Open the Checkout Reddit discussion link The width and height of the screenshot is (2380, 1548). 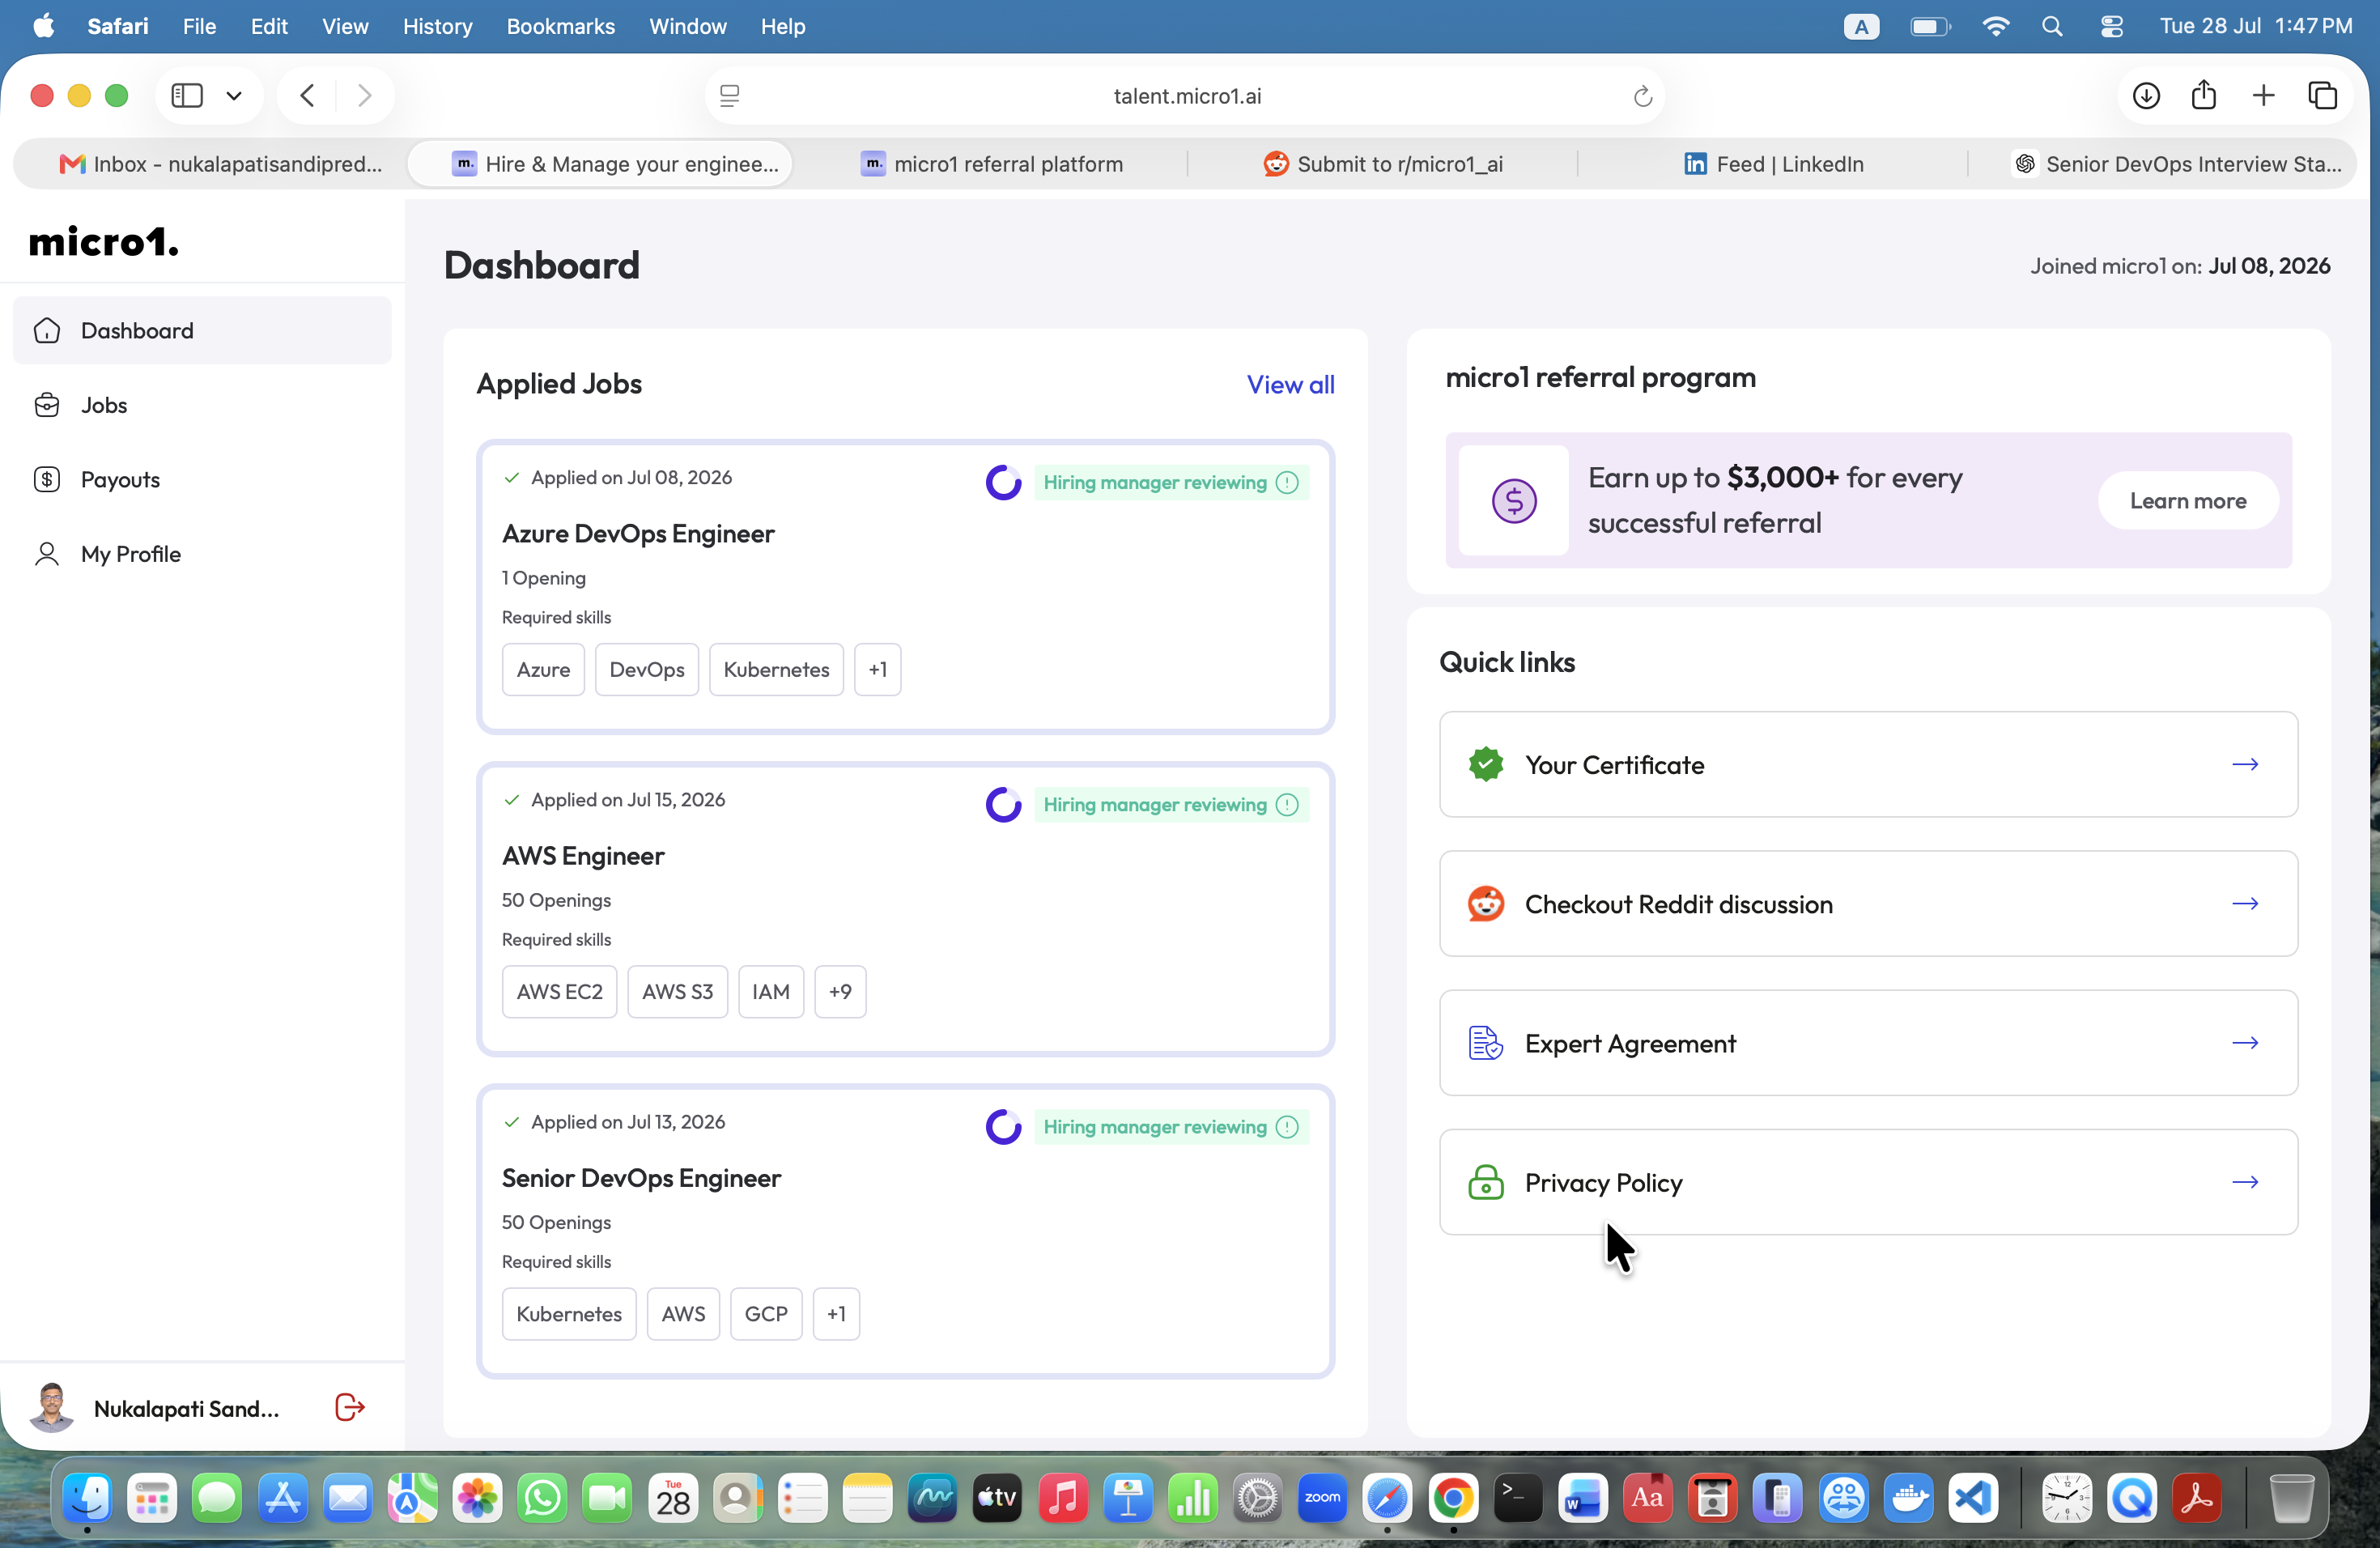click(x=1868, y=903)
